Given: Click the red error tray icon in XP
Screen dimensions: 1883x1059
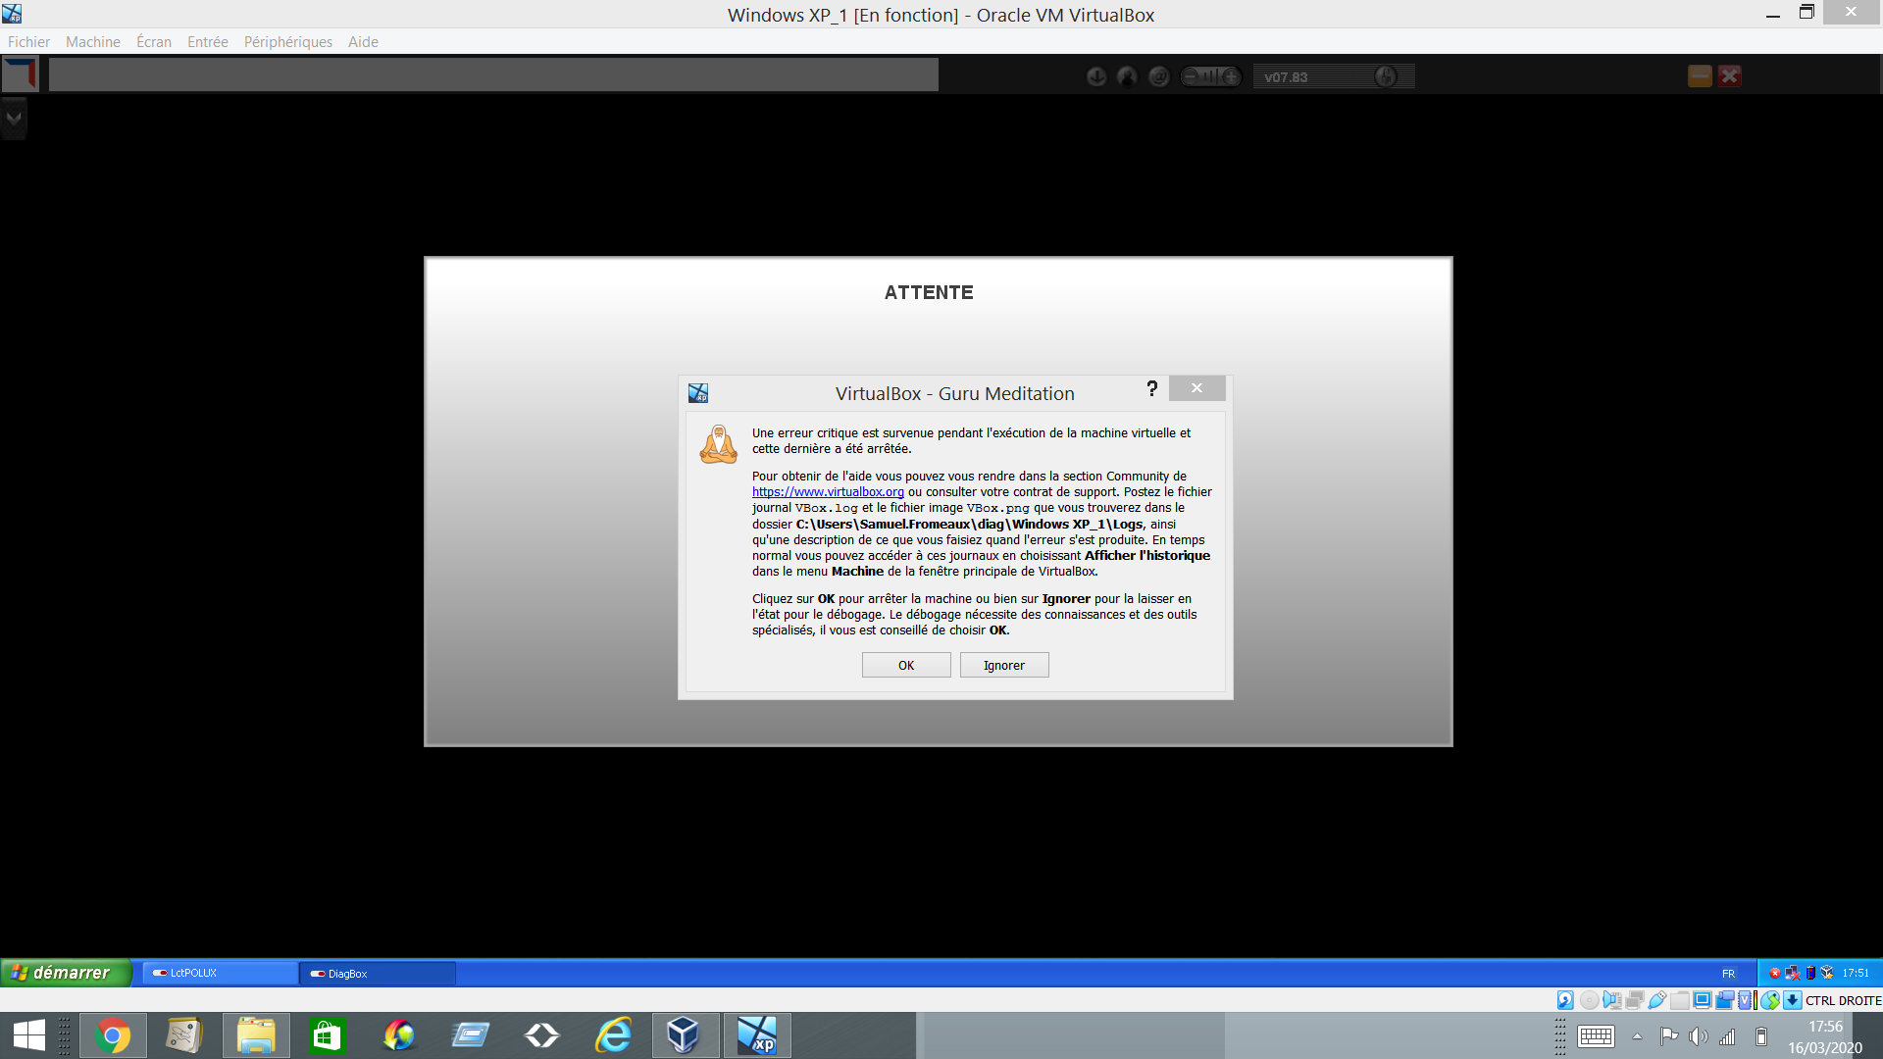Looking at the screenshot, I should tap(1775, 973).
